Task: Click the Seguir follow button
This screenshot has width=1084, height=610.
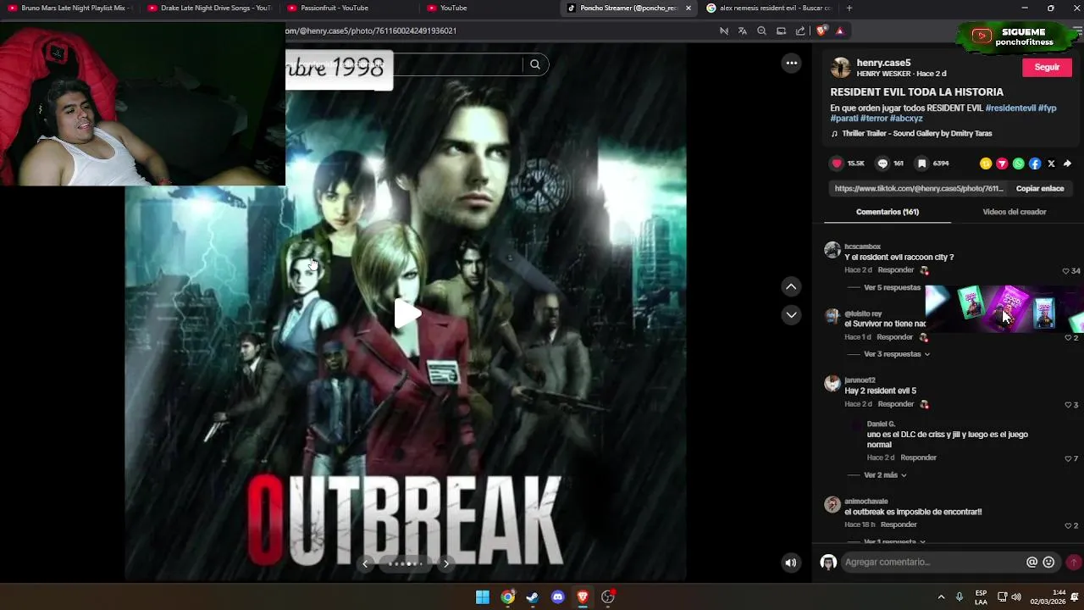Action: tap(1047, 67)
